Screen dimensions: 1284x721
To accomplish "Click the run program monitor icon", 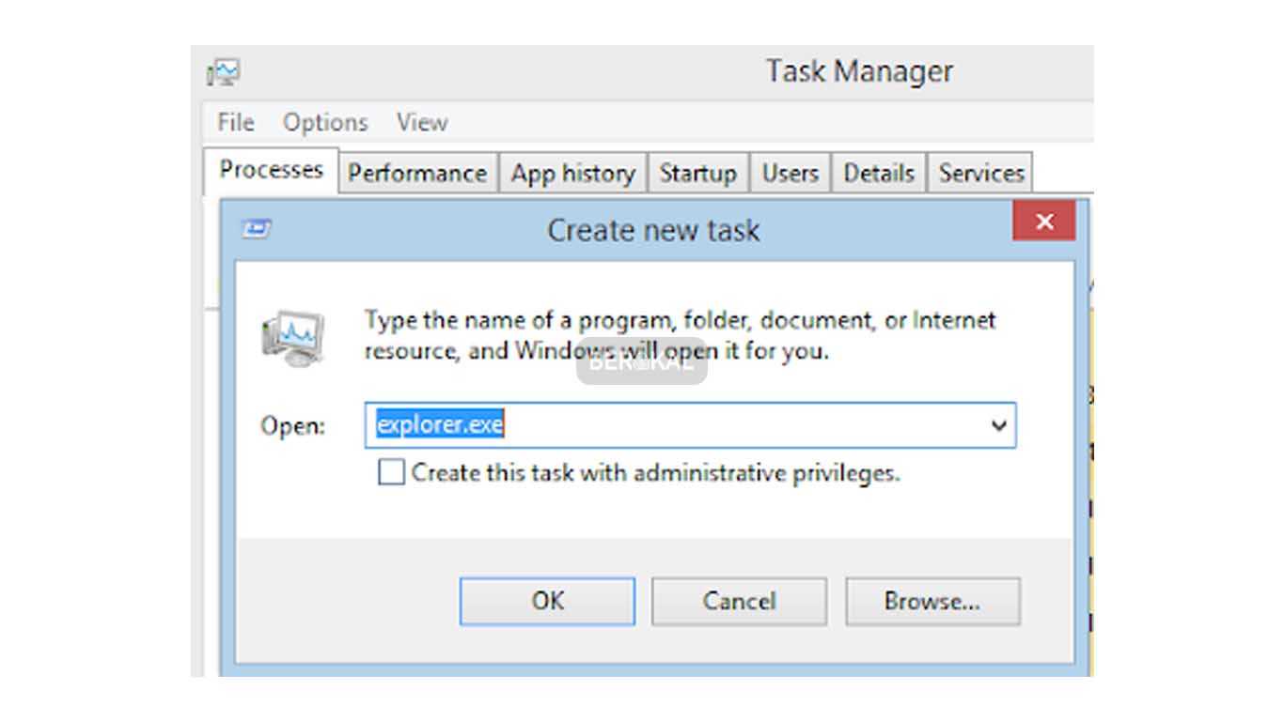I will (292, 337).
